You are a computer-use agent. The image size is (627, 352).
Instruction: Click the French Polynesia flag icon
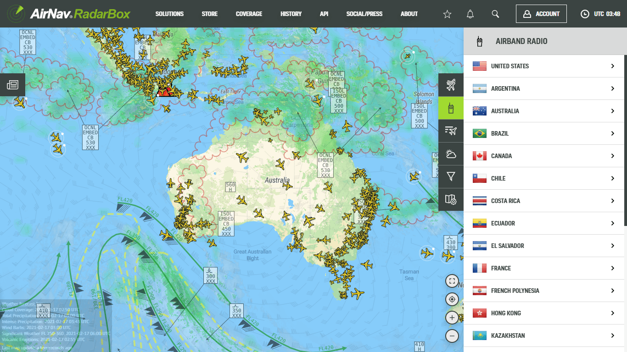point(480,291)
